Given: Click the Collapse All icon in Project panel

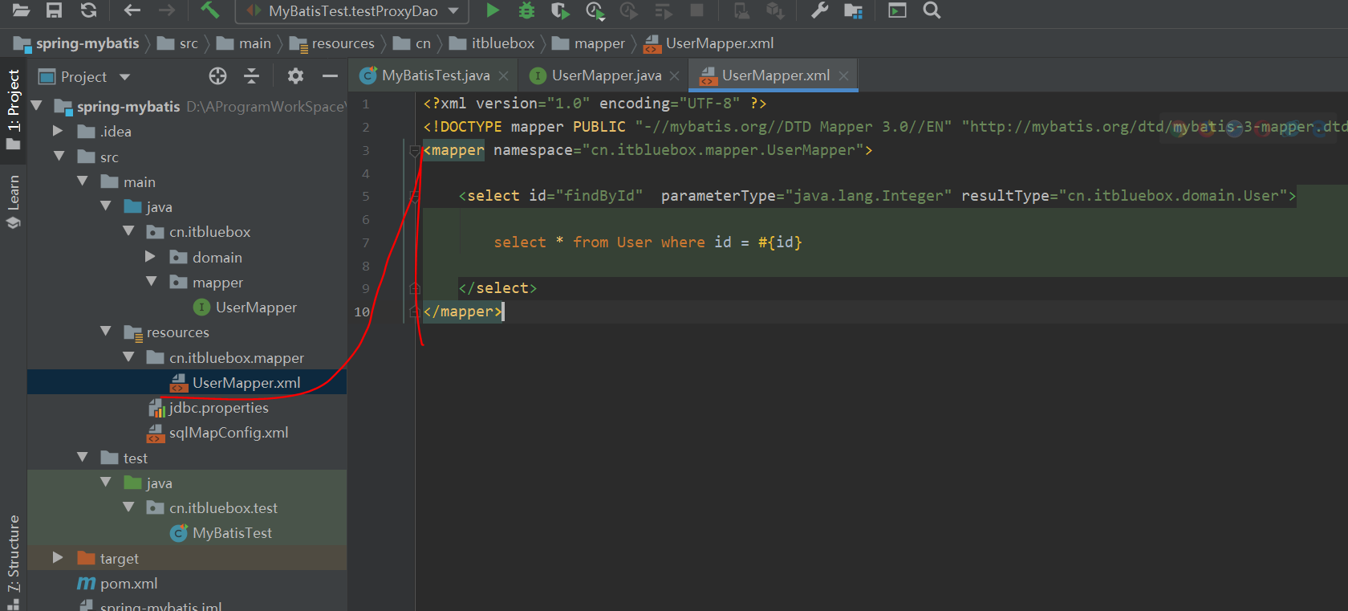Looking at the screenshot, I should [x=251, y=76].
